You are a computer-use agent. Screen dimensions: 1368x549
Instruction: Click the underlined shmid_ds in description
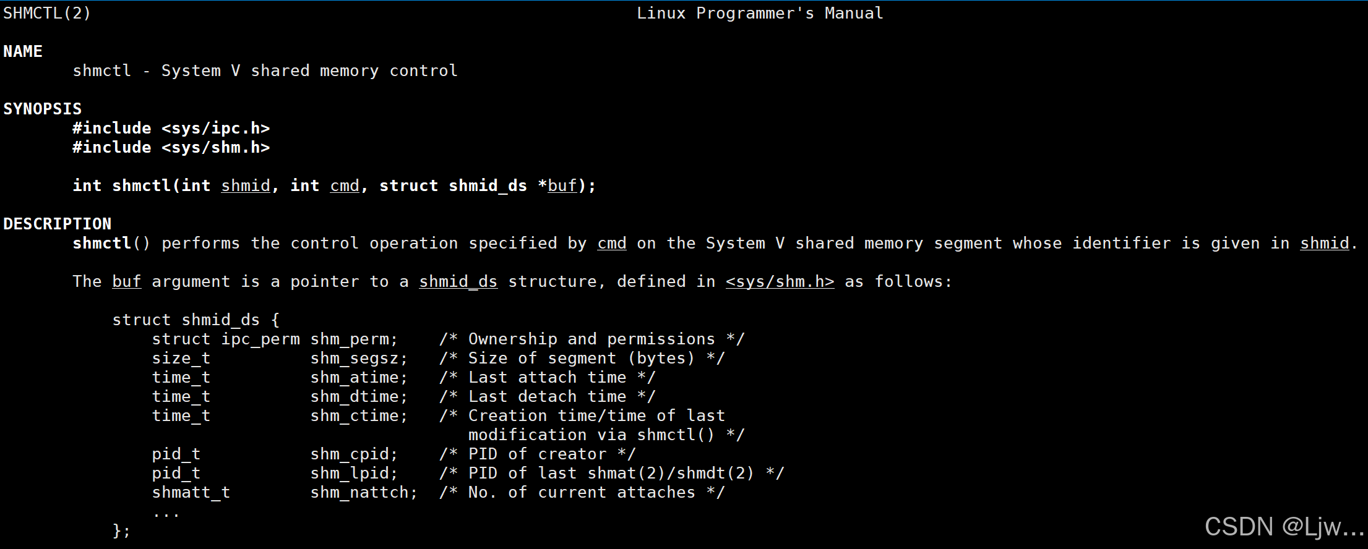point(458,281)
